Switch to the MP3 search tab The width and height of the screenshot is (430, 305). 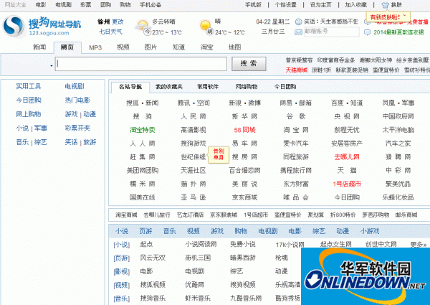pyautogui.click(x=95, y=47)
